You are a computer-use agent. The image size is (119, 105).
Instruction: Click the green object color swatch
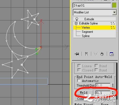tap(114, 5)
